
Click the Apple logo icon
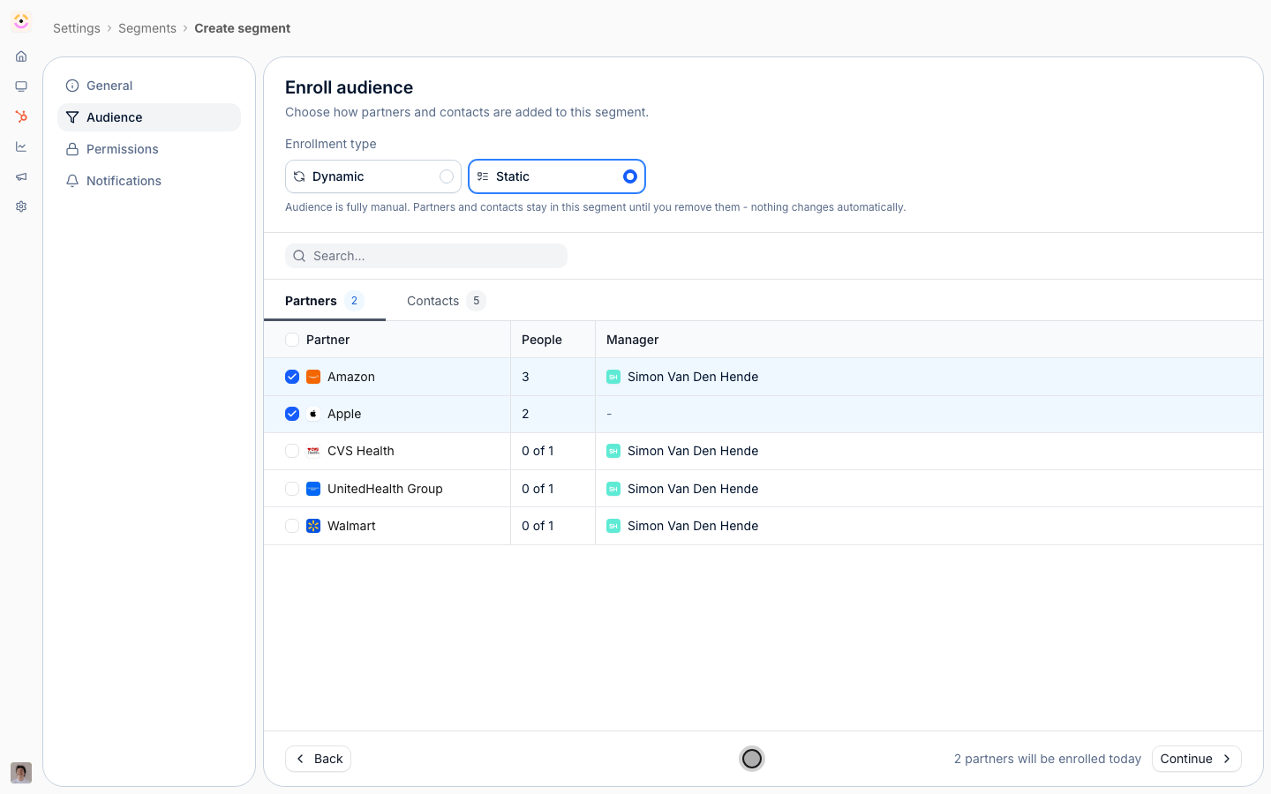pos(313,414)
